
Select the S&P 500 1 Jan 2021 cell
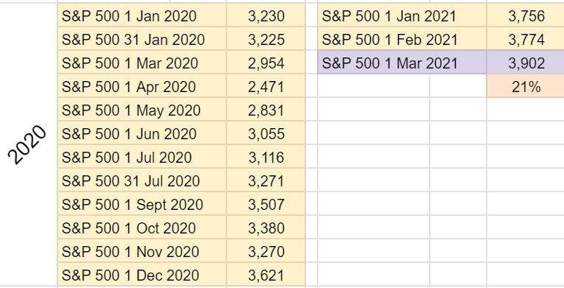coord(402,15)
